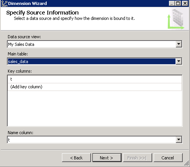Click the (Add key column) row
This screenshot has width=190, height=167.
pos(95,87)
